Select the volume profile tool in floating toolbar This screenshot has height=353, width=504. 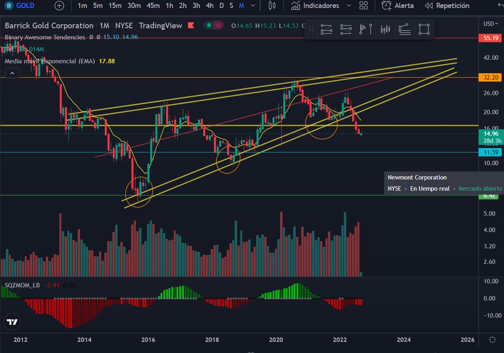pos(365,29)
